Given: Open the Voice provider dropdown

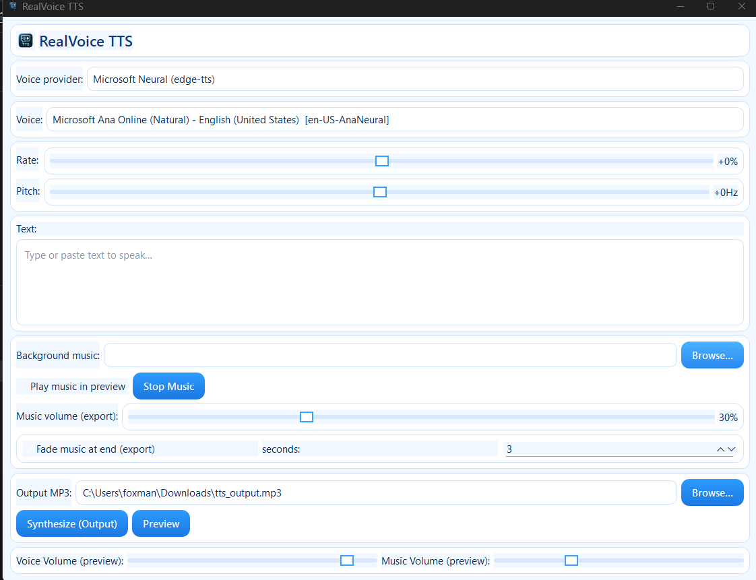Looking at the screenshot, I should (414, 79).
